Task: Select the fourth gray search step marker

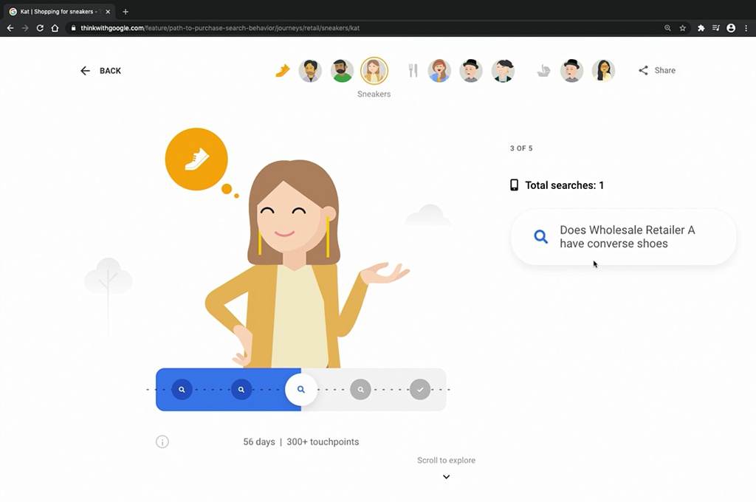Action: (360, 389)
